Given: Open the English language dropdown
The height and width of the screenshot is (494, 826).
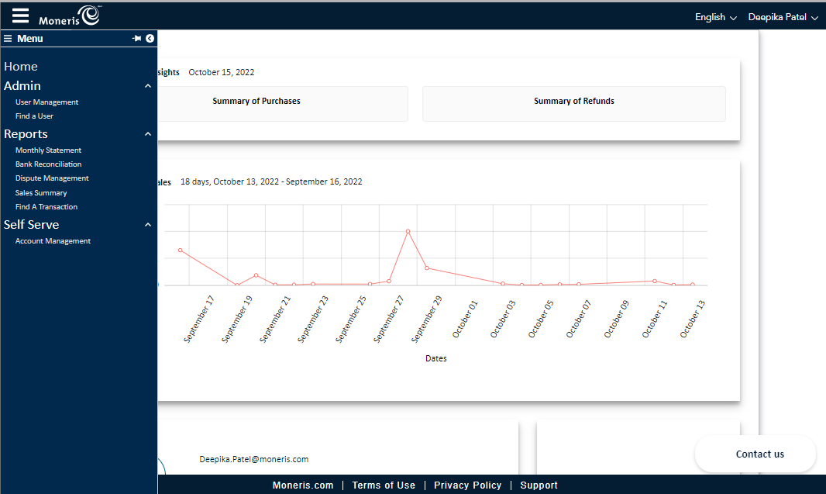Looking at the screenshot, I should pos(715,17).
